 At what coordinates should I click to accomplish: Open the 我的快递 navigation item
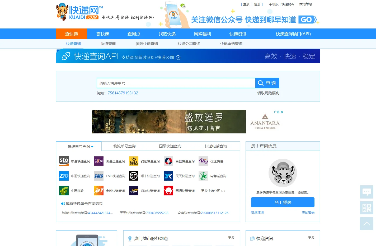[x=167, y=34]
